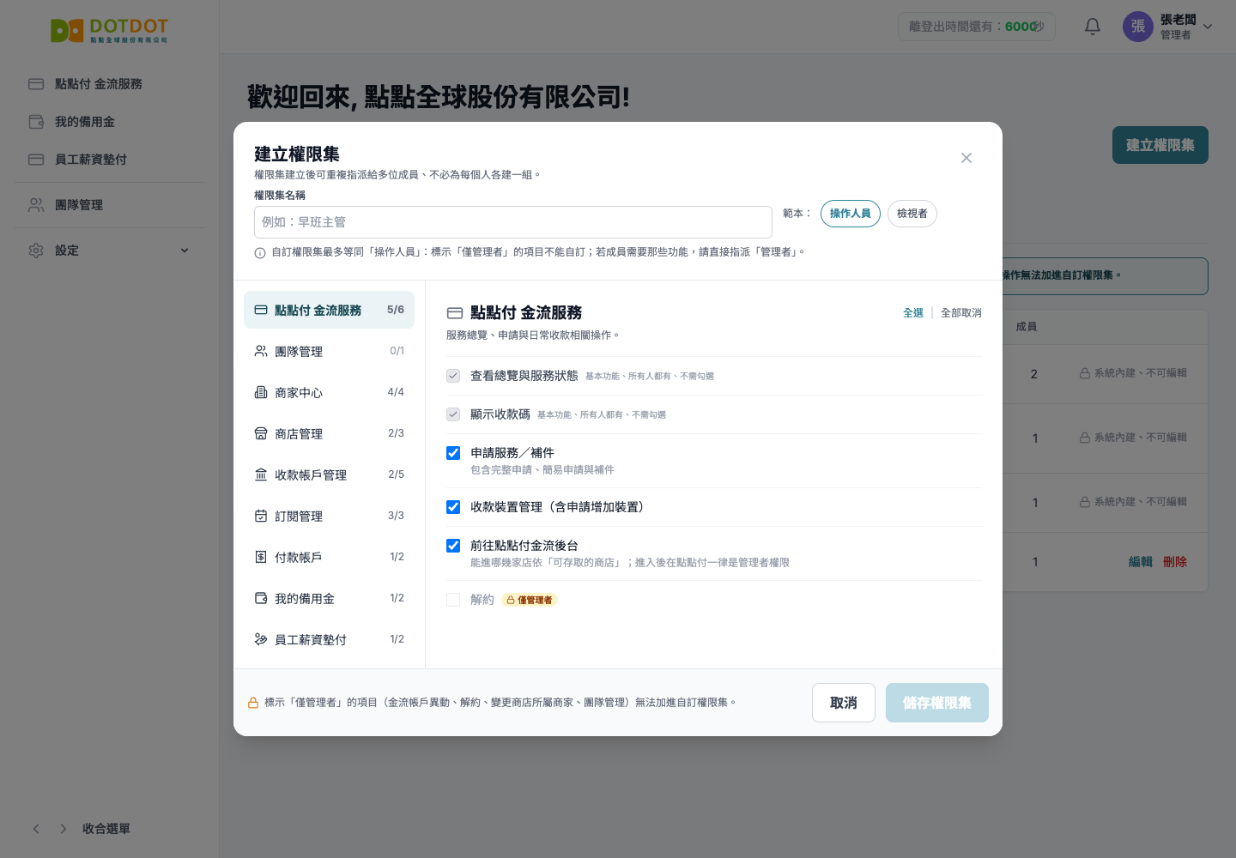This screenshot has height=858, width=1236.
Task: Click the info icon below name field
Action: pyautogui.click(x=260, y=253)
